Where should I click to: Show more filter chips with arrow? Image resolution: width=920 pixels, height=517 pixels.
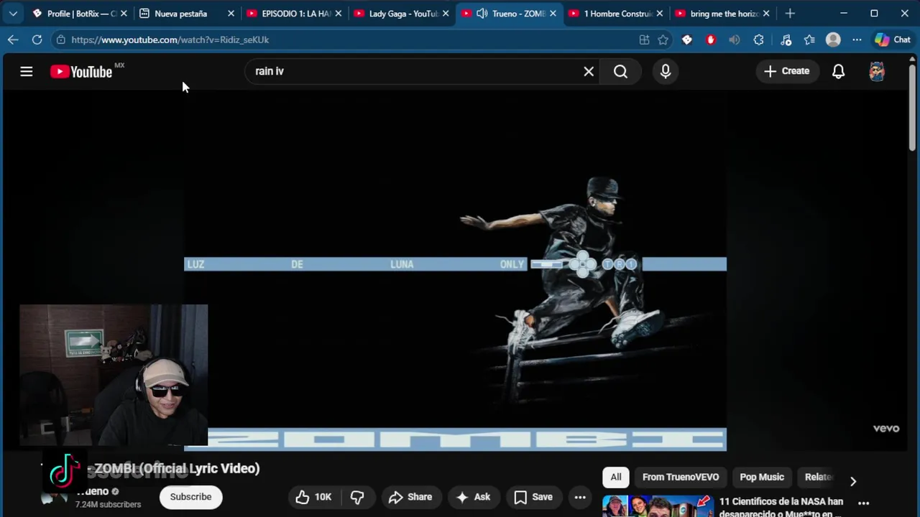(853, 481)
